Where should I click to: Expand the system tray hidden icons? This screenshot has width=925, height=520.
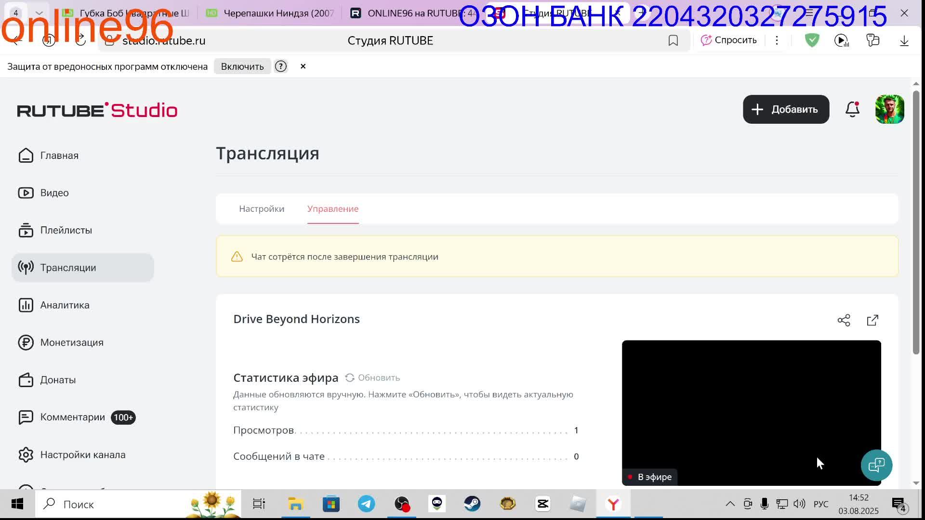pyautogui.click(x=730, y=504)
